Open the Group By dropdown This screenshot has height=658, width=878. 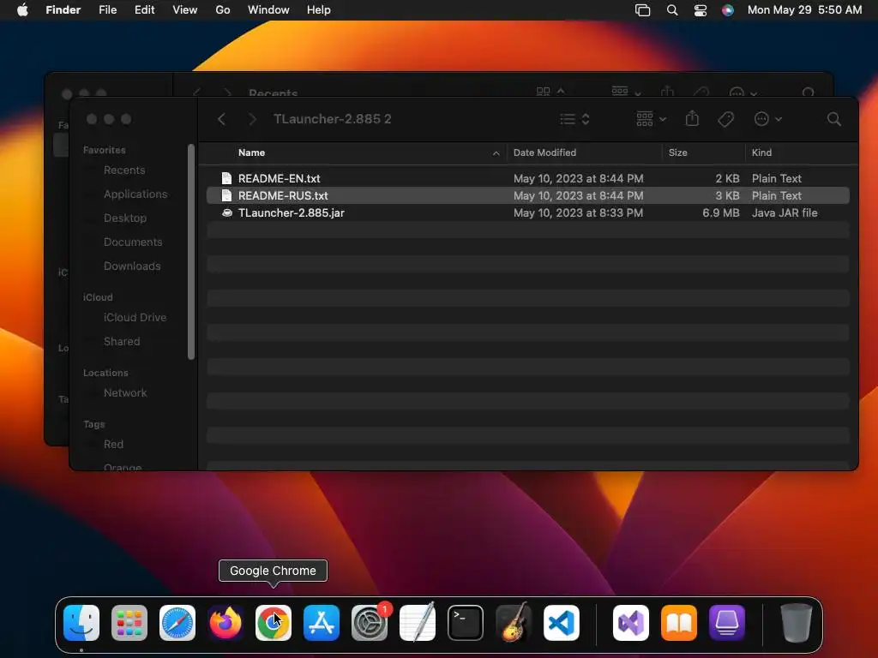pos(652,119)
